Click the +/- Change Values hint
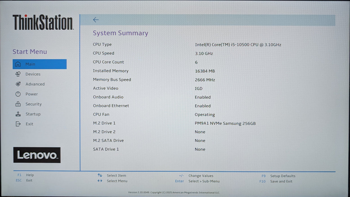Screen dimensions: 350x197 [196, 176]
